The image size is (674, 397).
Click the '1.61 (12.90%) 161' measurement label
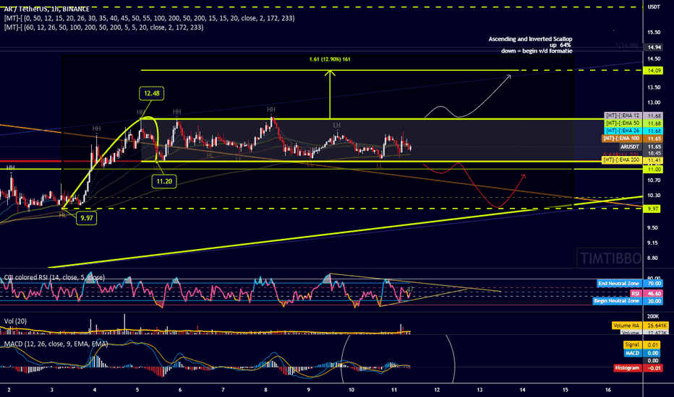click(x=330, y=59)
